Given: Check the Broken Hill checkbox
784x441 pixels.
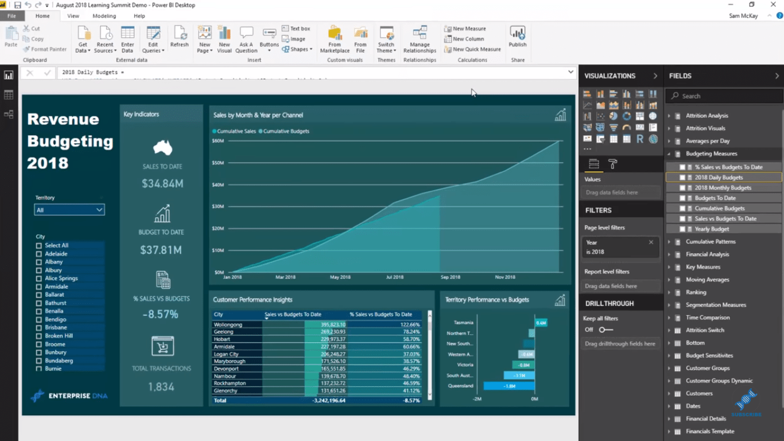Looking at the screenshot, I should pyautogui.click(x=39, y=336).
